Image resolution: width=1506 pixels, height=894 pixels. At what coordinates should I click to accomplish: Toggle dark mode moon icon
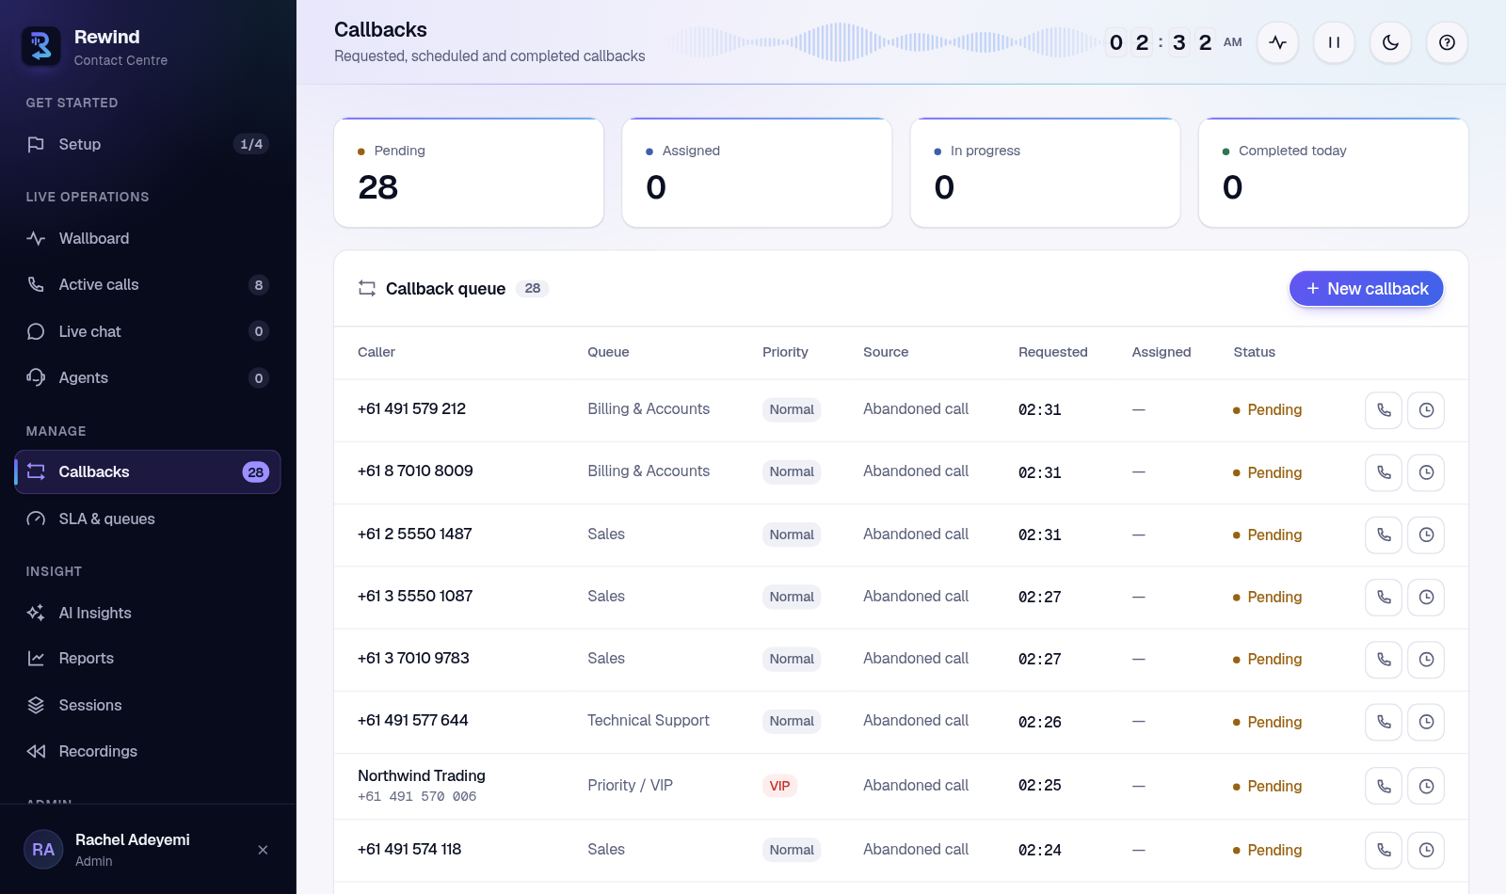click(x=1390, y=42)
